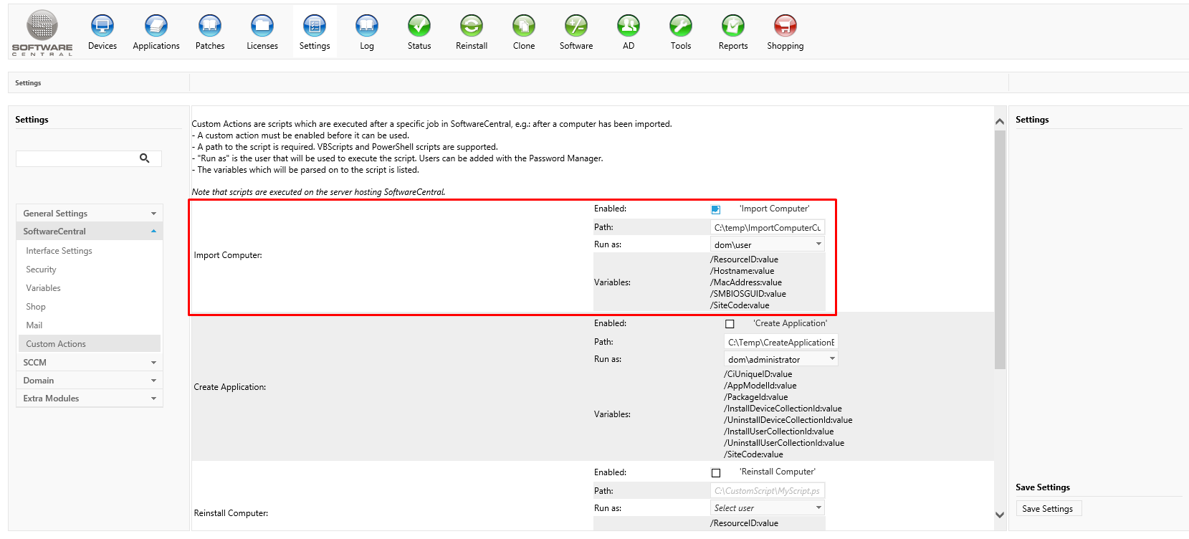The width and height of the screenshot is (1189, 539).
Task: Disable the 'Import Computer' enabled checkbox
Action: tap(716, 209)
